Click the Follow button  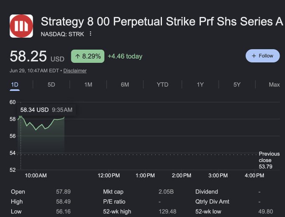[262, 56]
